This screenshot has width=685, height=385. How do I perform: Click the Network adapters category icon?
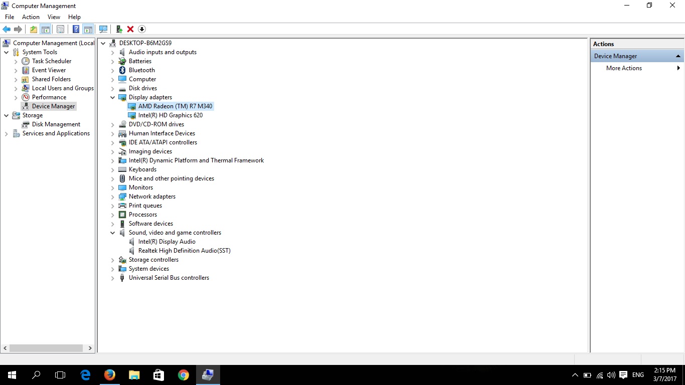tap(122, 197)
